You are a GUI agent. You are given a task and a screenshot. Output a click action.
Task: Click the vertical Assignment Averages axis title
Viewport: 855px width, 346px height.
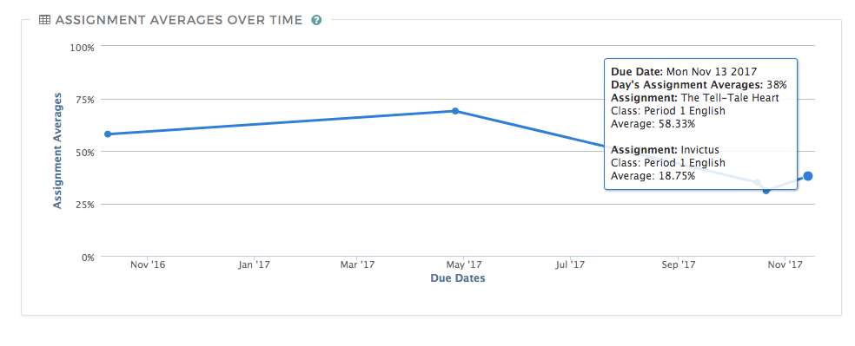(x=57, y=151)
